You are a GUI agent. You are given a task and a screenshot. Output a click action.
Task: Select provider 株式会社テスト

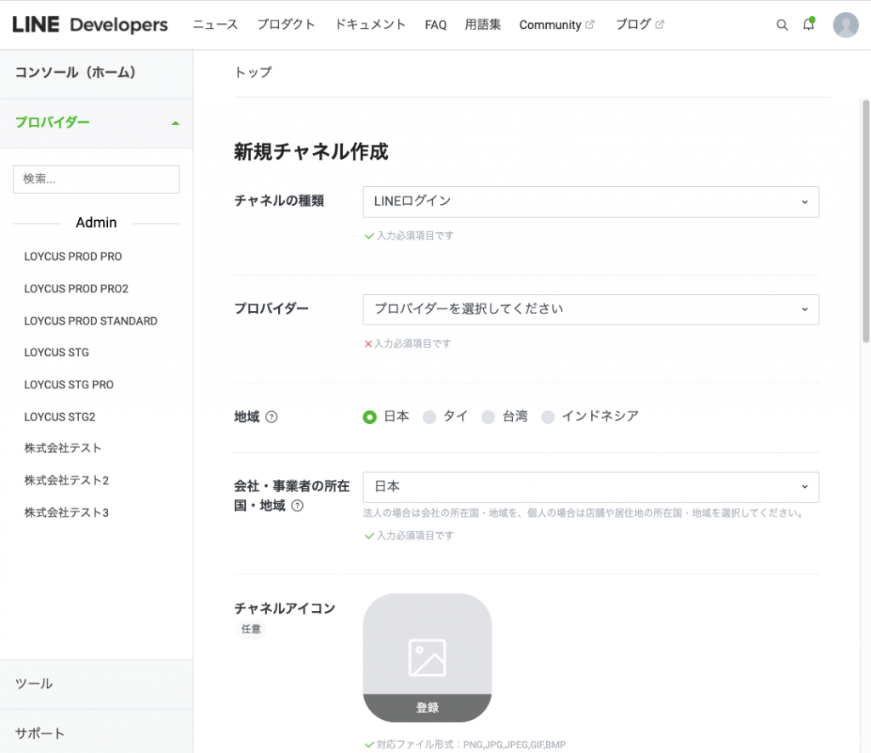tap(63, 449)
